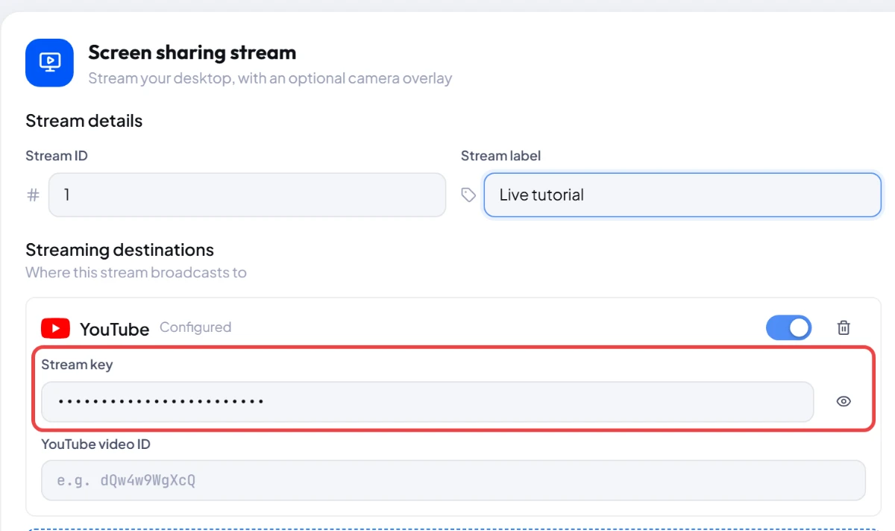Click the 'Stream label' field label
895x531 pixels.
click(x=501, y=156)
